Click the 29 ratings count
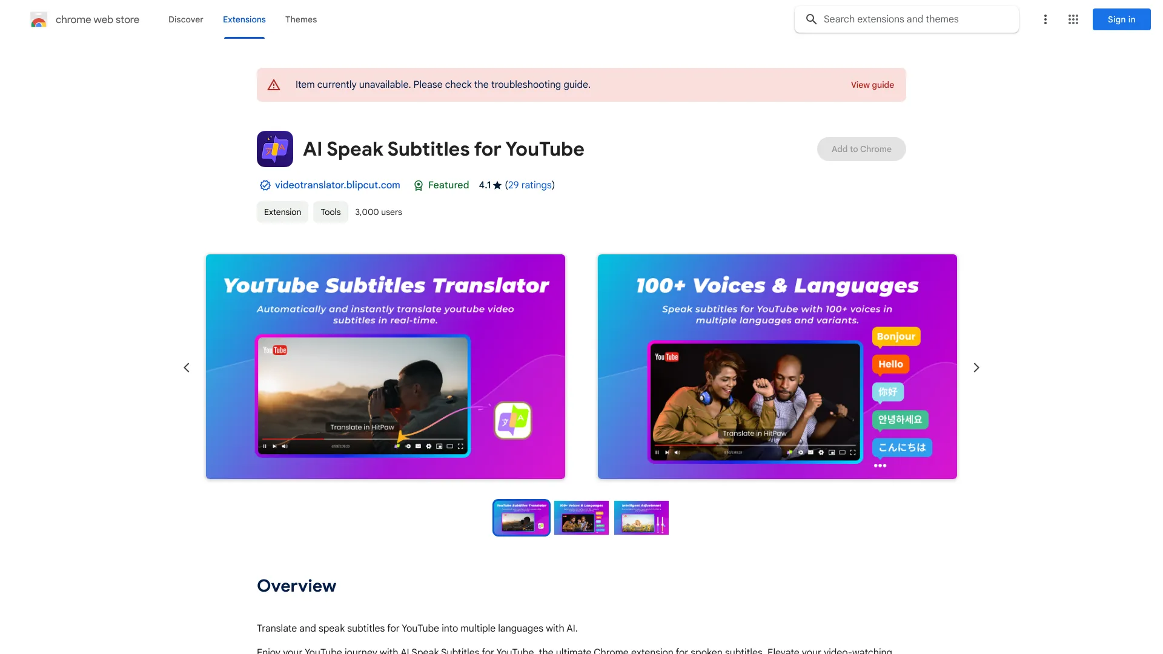 [529, 185]
